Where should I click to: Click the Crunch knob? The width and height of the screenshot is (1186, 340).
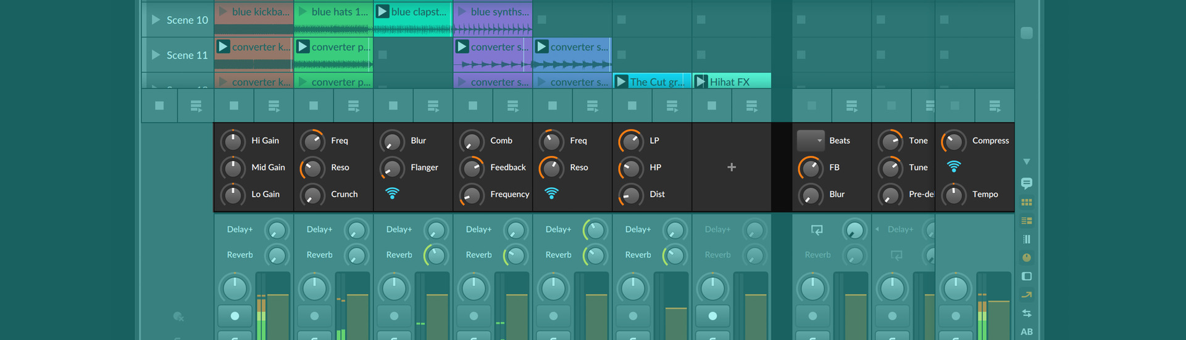click(x=312, y=195)
